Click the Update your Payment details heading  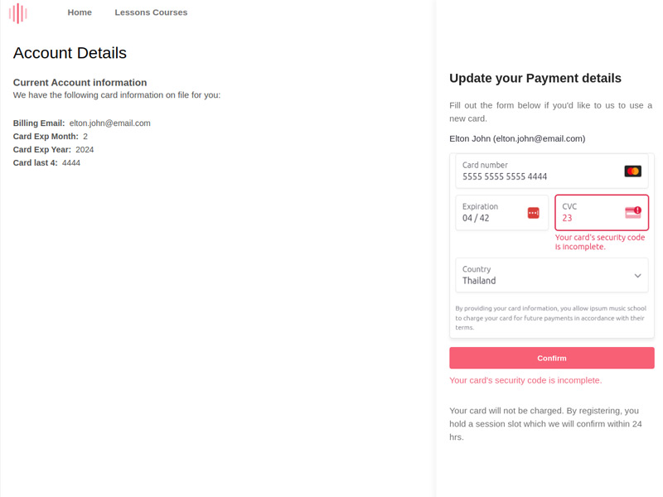(535, 79)
